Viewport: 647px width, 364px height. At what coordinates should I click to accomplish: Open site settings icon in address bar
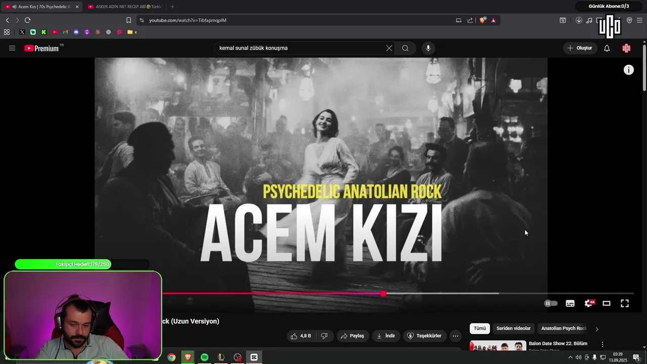click(x=142, y=20)
